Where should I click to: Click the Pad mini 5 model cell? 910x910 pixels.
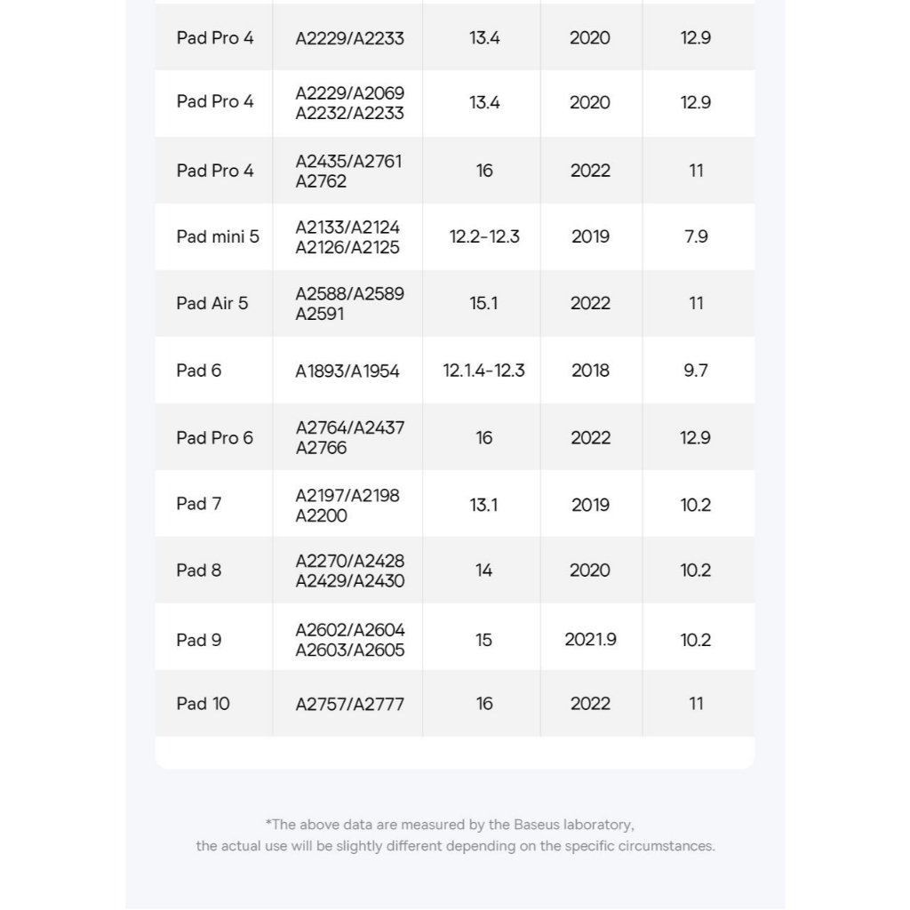tap(218, 236)
